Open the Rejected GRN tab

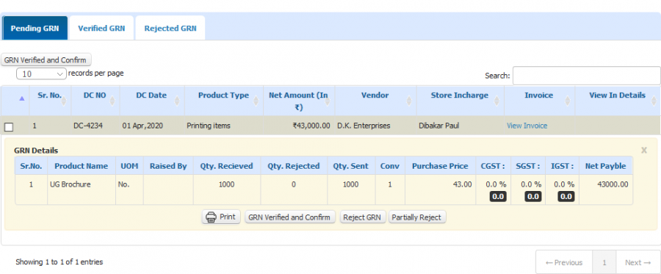[170, 28]
